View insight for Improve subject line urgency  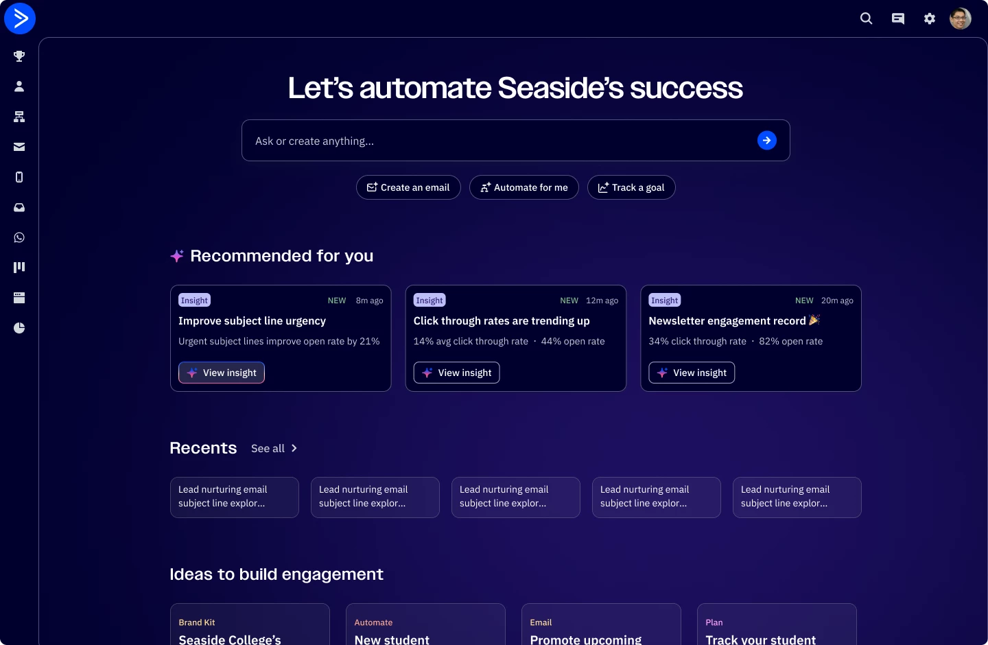(222, 373)
